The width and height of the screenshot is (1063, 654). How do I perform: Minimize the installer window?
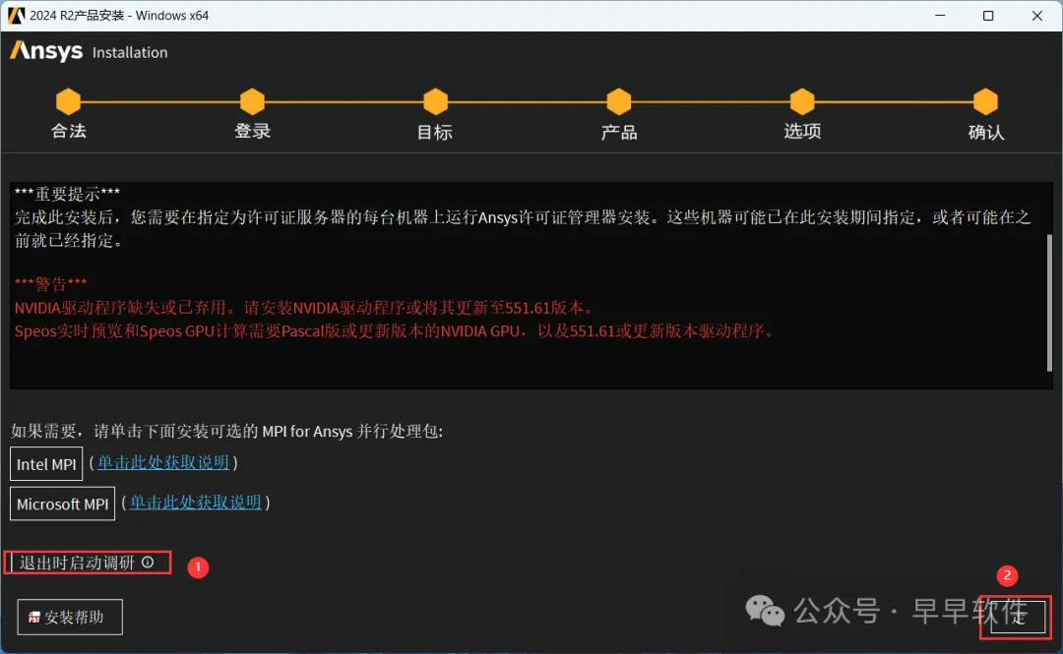pos(940,16)
